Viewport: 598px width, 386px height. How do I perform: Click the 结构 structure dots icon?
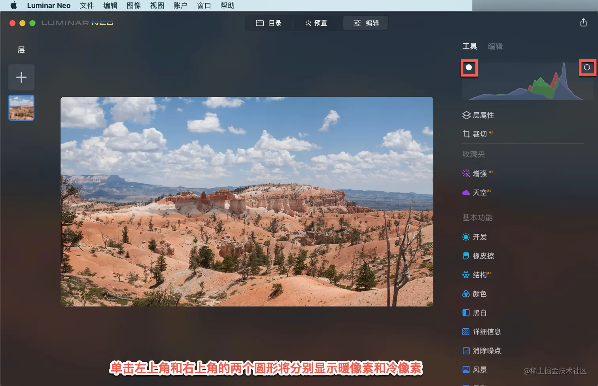click(466, 275)
